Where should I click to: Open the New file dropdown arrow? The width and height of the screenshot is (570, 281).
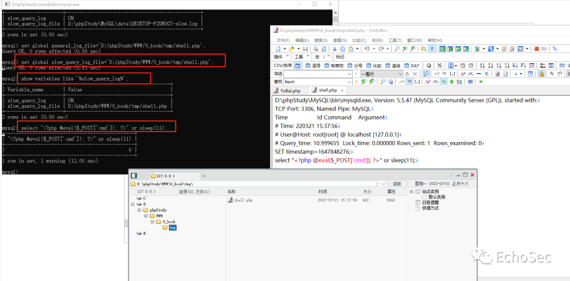click(284, 48)
